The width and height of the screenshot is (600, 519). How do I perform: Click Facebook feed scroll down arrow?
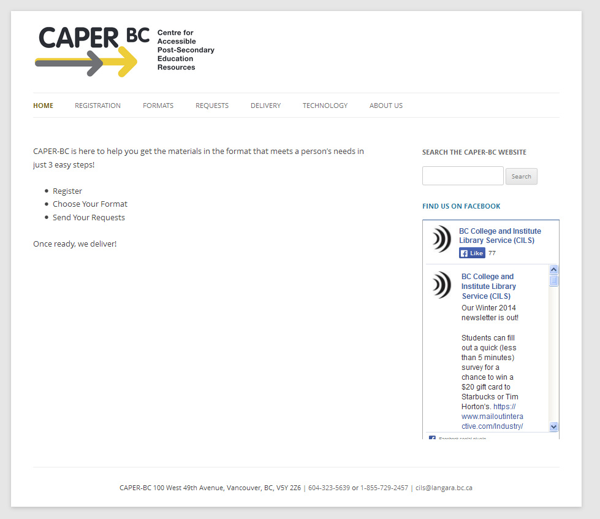553,426
